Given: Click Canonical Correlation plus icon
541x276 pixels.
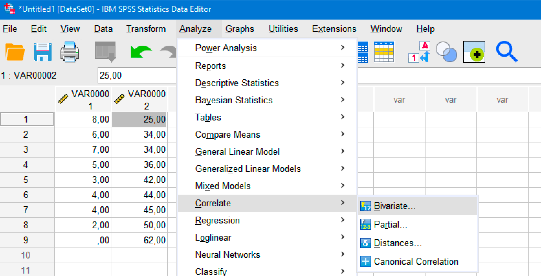Looking at the screenshot, I should (365, 262).
